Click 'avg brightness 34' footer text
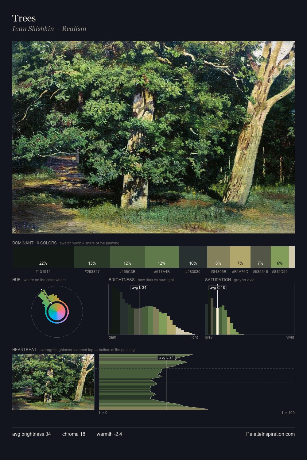This screenshot has height=460, width=307. tap(32, 434)
